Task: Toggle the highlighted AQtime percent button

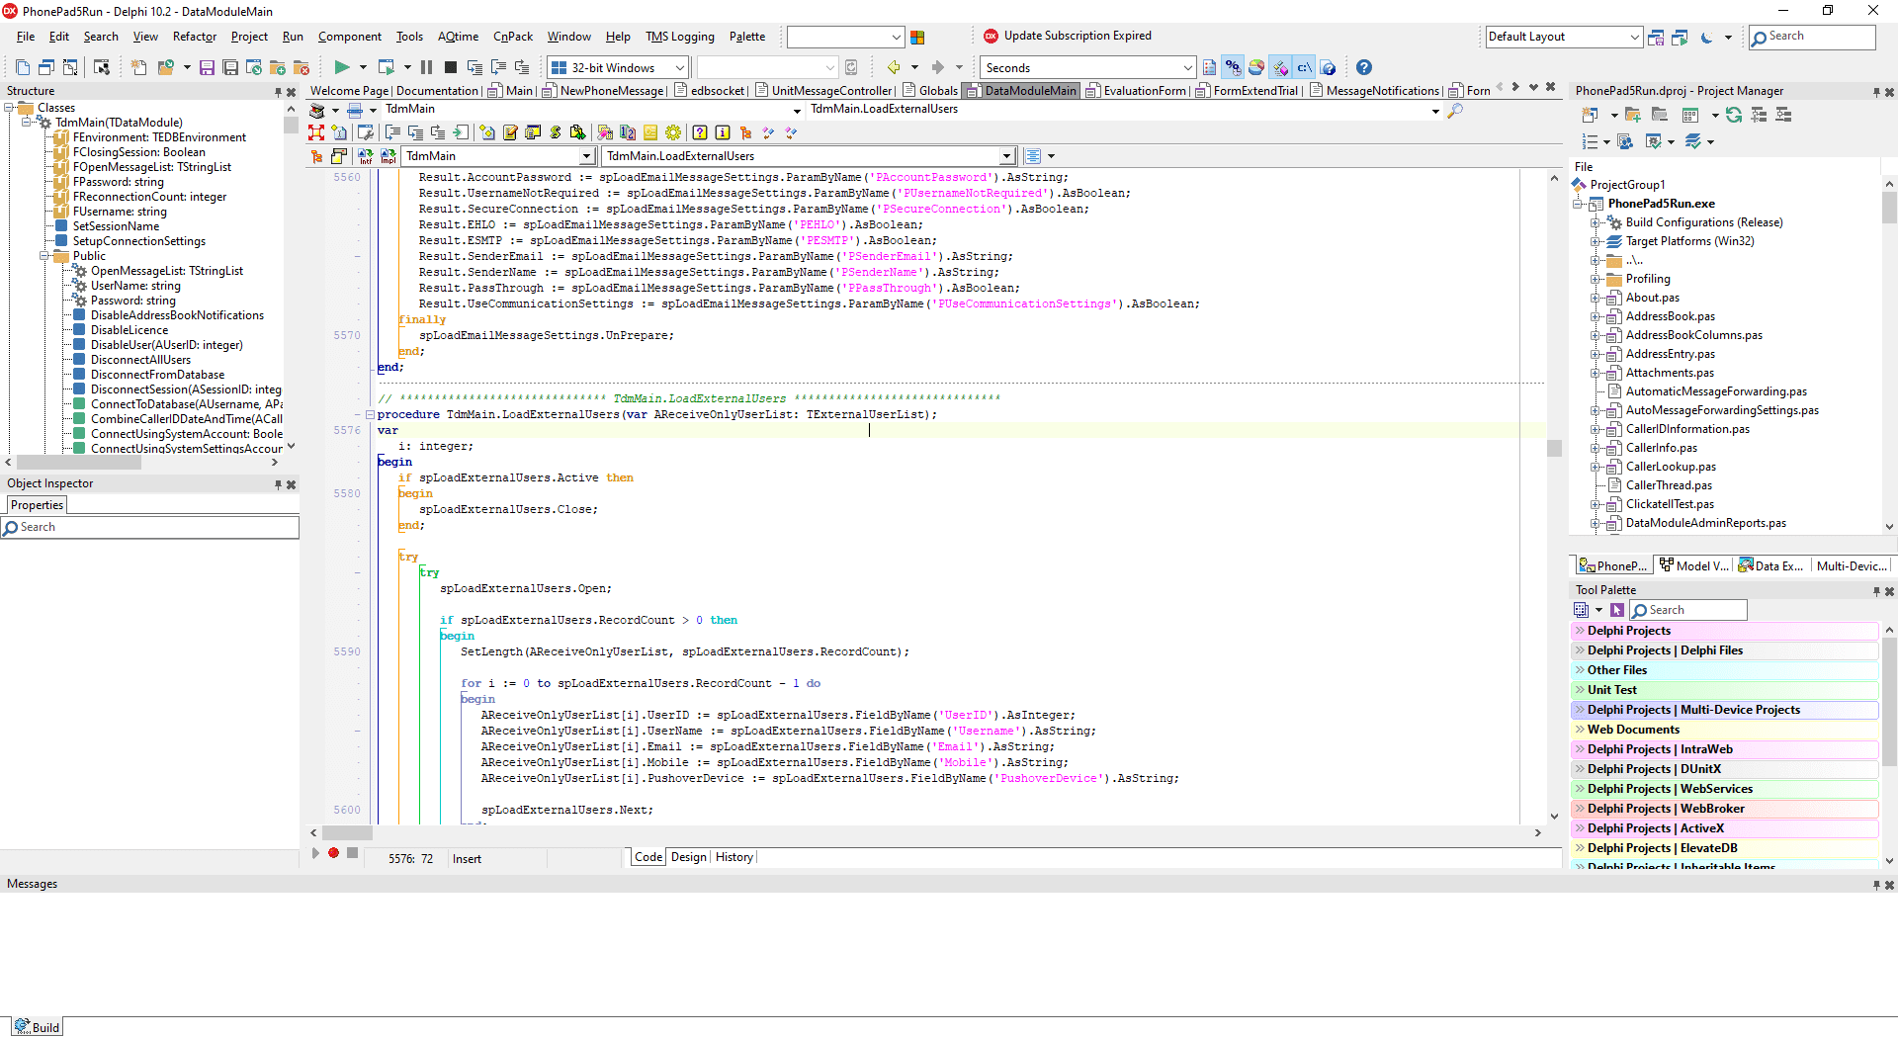Action: click(1233, 67)
